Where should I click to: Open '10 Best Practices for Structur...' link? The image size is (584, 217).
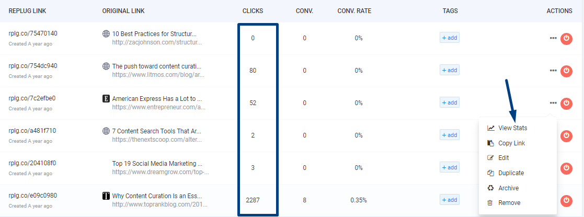(x=154, y=34)
